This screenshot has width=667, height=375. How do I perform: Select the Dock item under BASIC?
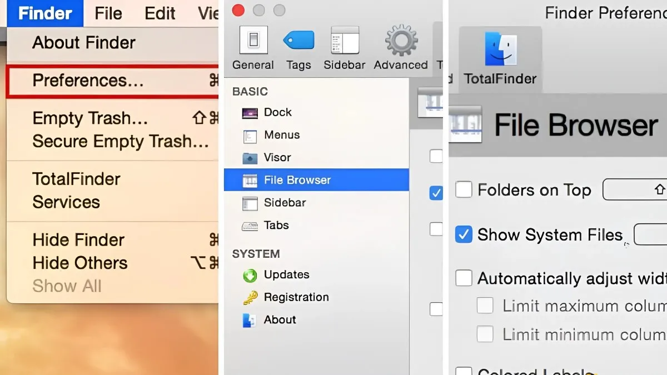click(x=277, y=112)
